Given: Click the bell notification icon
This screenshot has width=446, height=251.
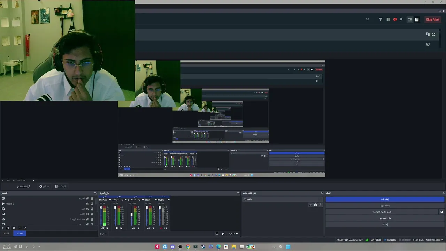Looking at the screenshot, I should coord(401,20).
